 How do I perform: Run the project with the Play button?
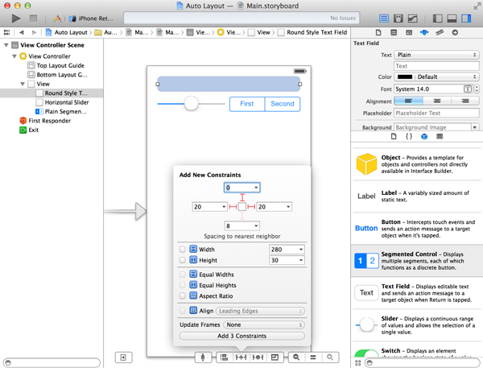16,19
